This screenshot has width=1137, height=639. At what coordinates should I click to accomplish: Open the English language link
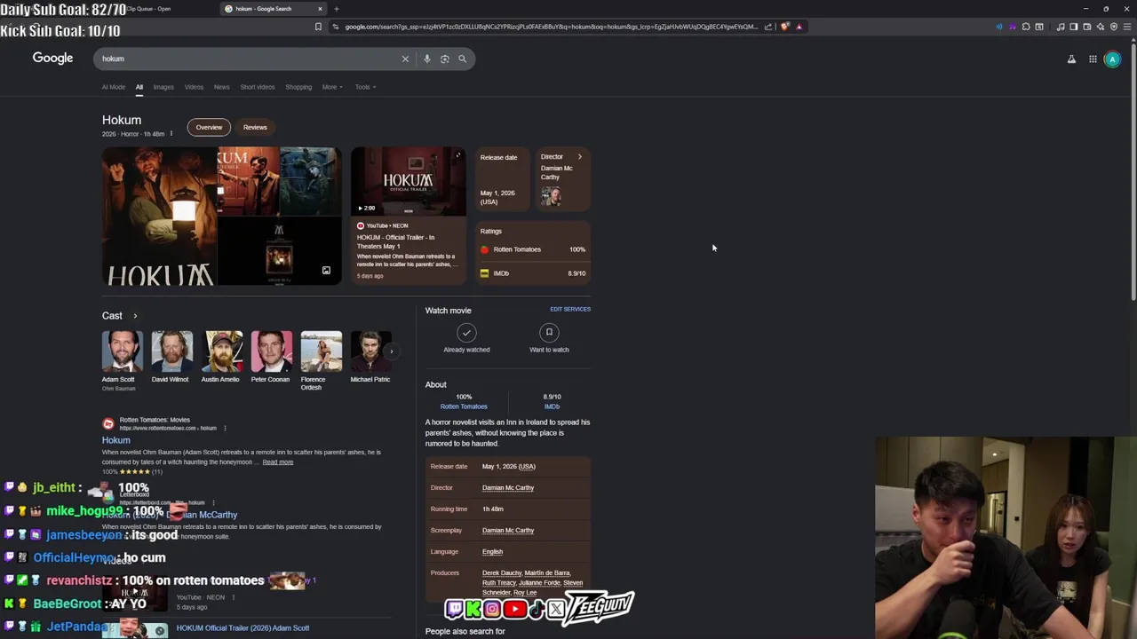point(492,552)
